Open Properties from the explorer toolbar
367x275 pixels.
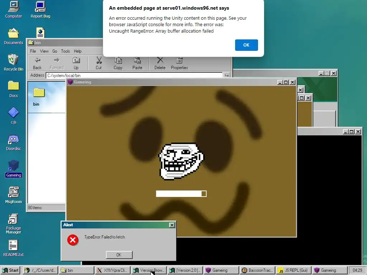point(179,63)
